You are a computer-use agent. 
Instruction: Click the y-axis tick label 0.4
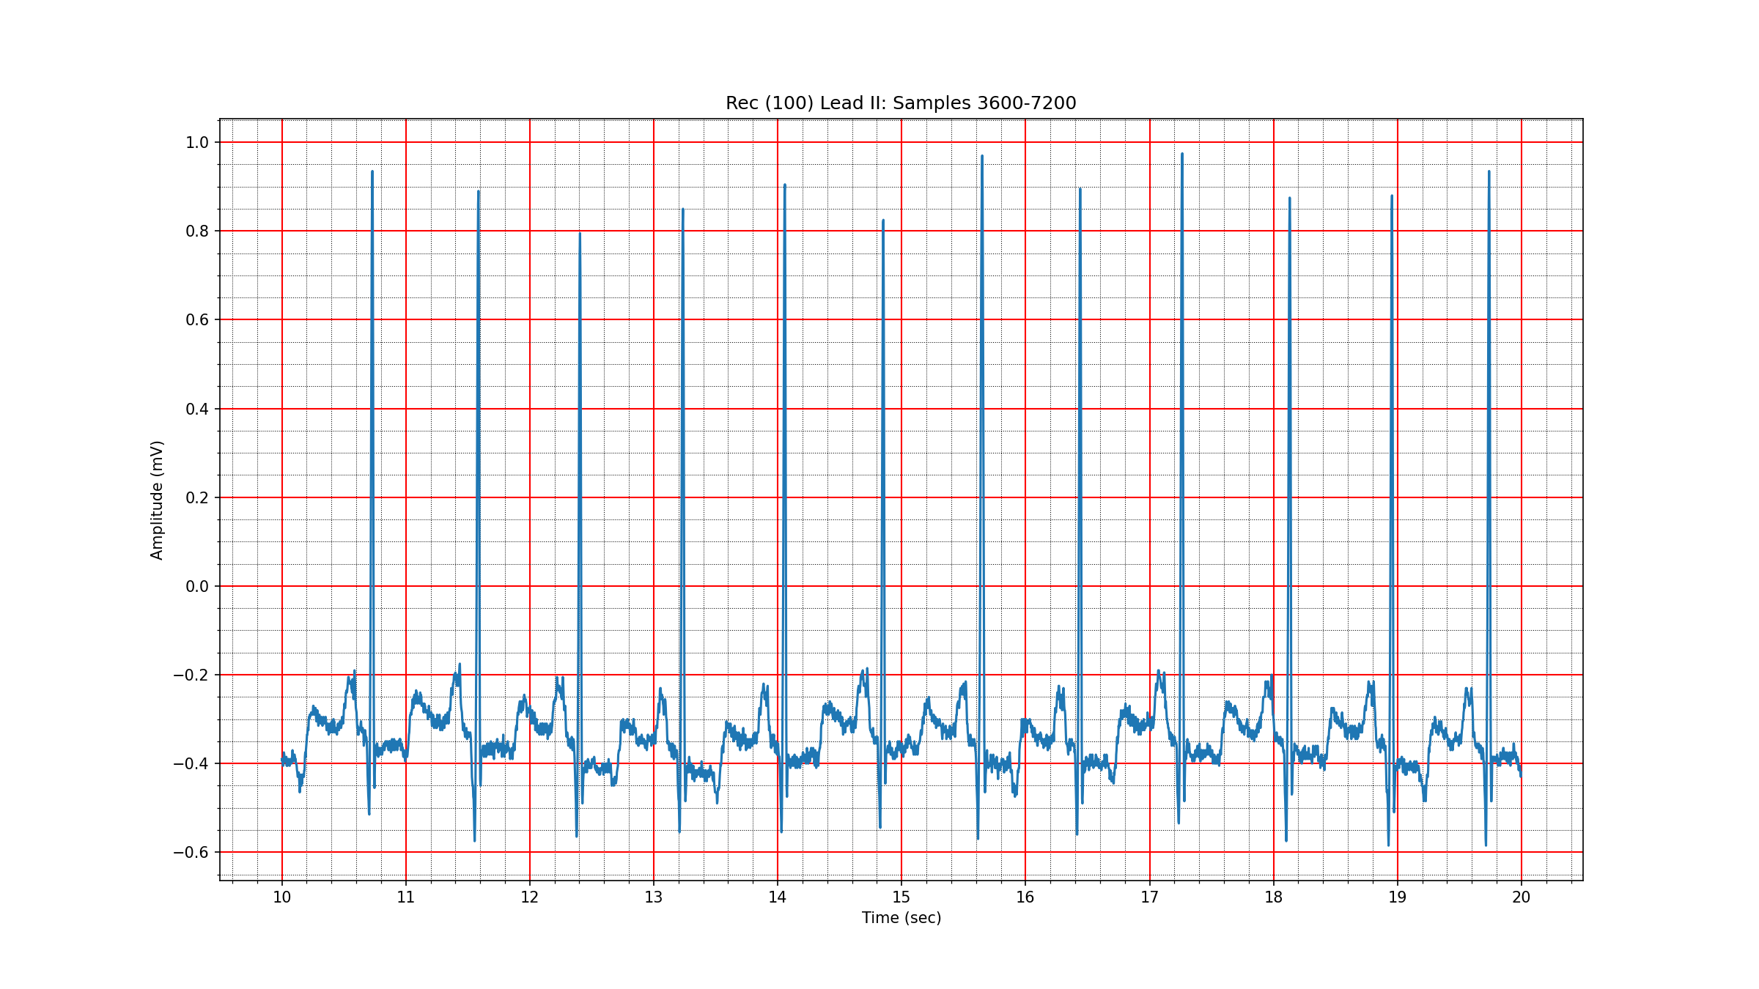click(x=197, y=409)
